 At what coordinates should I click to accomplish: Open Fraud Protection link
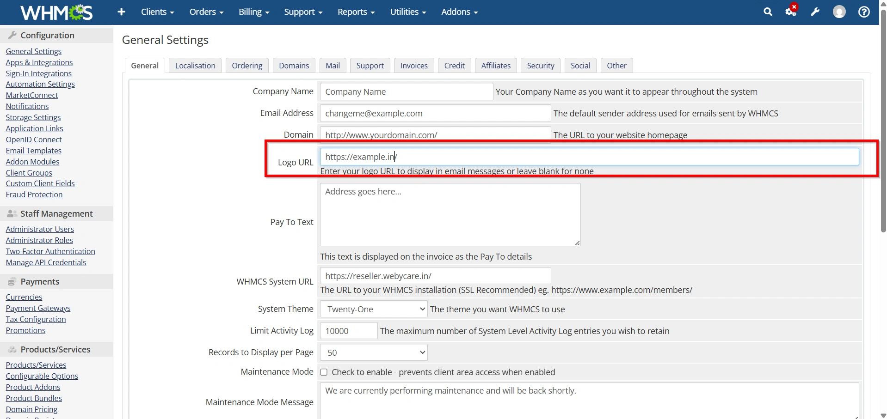click(x=34, y=194)
